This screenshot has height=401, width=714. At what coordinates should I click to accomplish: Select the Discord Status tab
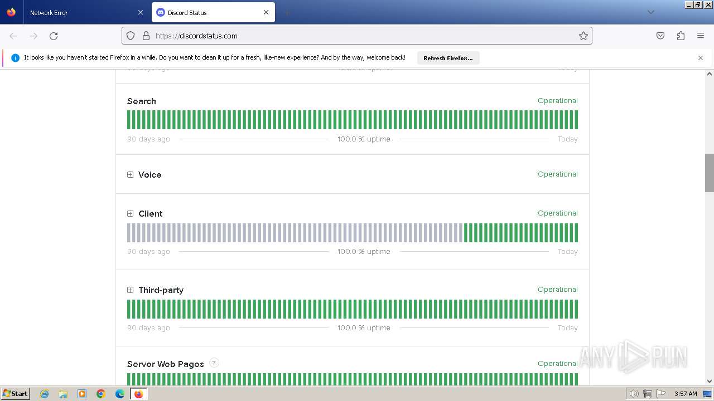[213, 12]
